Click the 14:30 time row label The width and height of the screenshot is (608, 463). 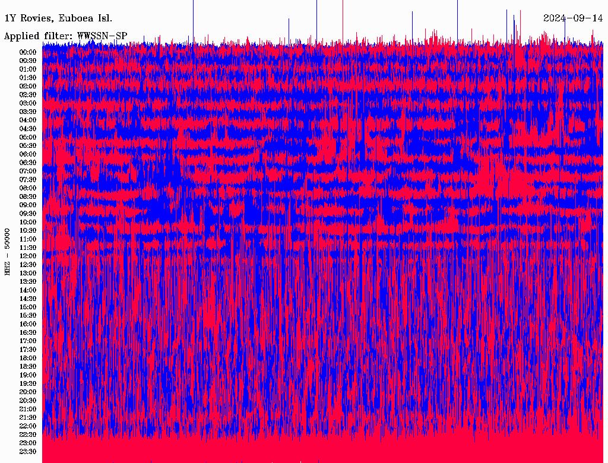point(28,299)
